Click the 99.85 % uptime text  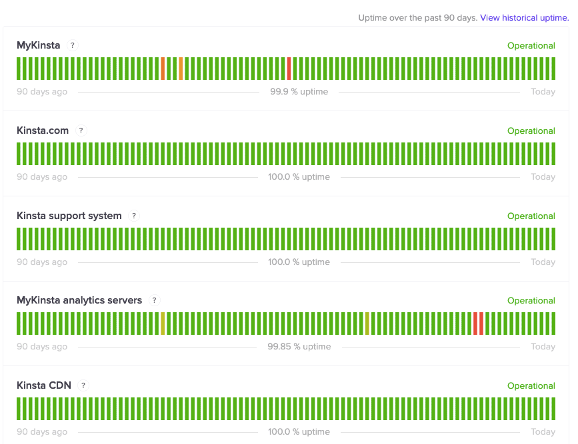299,346
